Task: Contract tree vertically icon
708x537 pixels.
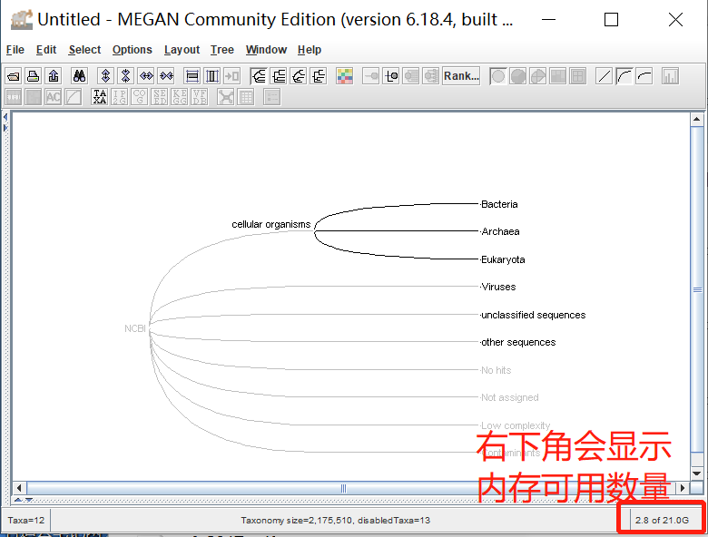Action: click(125, 76)
